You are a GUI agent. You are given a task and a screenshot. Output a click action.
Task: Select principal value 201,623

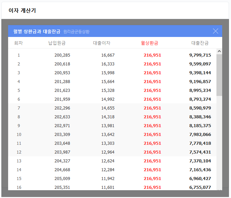coord(62,91)
